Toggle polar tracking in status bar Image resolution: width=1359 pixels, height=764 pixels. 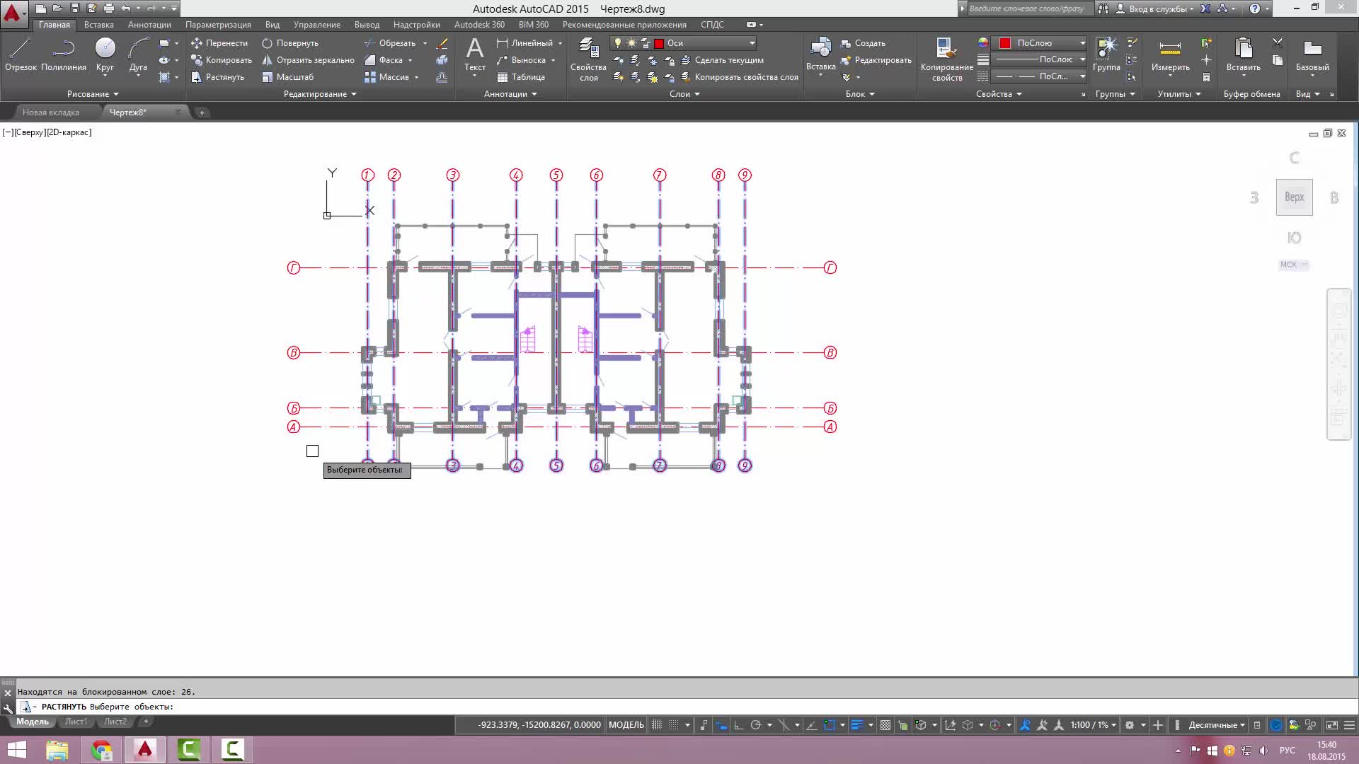755,725
